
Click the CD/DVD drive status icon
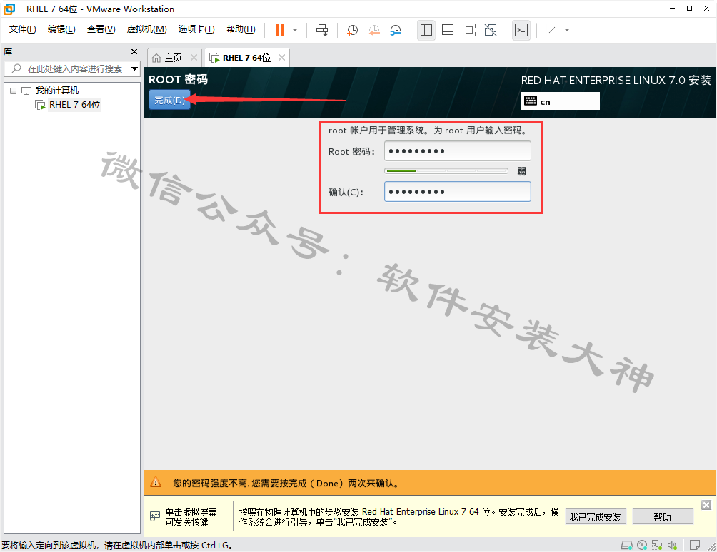tap(642, 545)
